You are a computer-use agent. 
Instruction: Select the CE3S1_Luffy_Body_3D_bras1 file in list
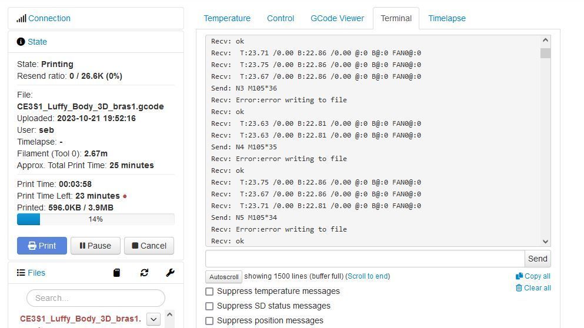point(81,319)
